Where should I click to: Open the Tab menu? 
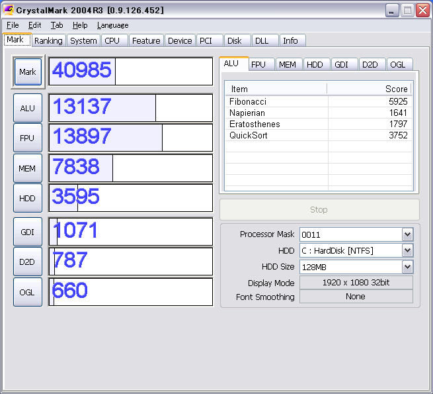point(57,25)
